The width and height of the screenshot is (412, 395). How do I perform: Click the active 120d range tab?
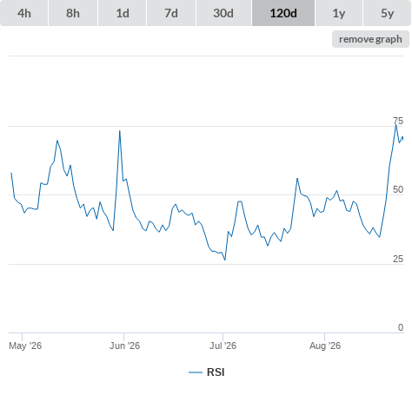283,13
